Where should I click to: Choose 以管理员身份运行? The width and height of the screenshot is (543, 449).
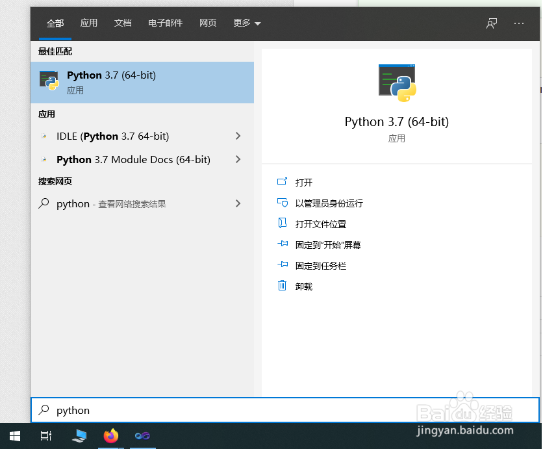pos(329,203)
